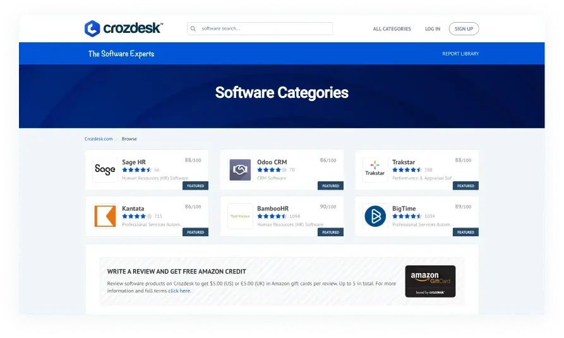Click Sage HR's 88/100 score
This screenshot has width=564, height=338.
[193, 160]
